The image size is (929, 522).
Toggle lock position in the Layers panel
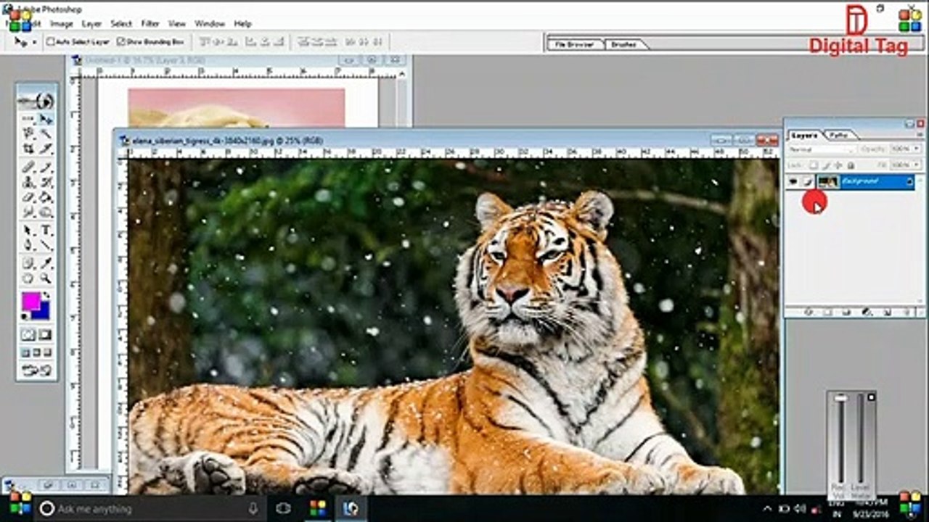coord(838,165)
